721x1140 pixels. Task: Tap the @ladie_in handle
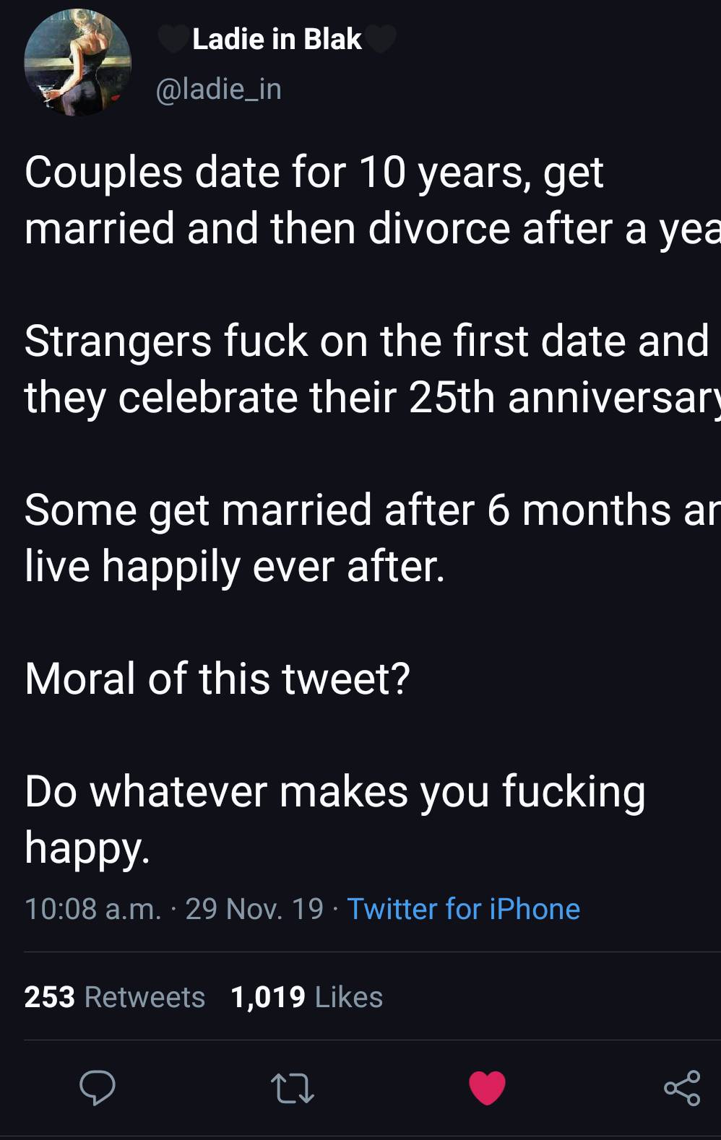coord(218,89)
